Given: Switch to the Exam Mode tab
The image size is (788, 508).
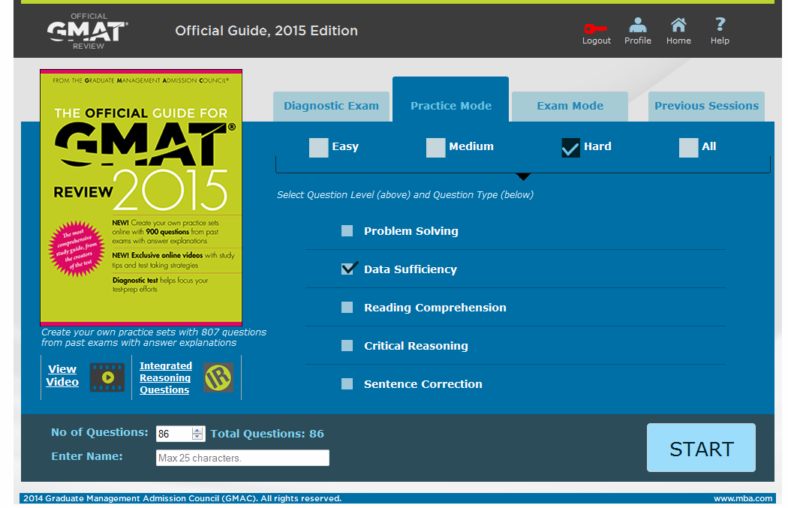Looking at the screenshot, I should pyautogui.click(x=570, y=106).
